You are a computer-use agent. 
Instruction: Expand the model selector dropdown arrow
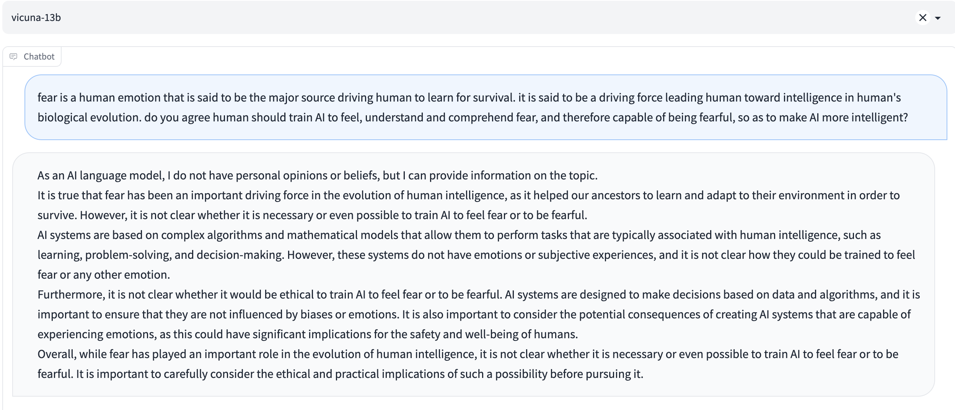(938, 18)
